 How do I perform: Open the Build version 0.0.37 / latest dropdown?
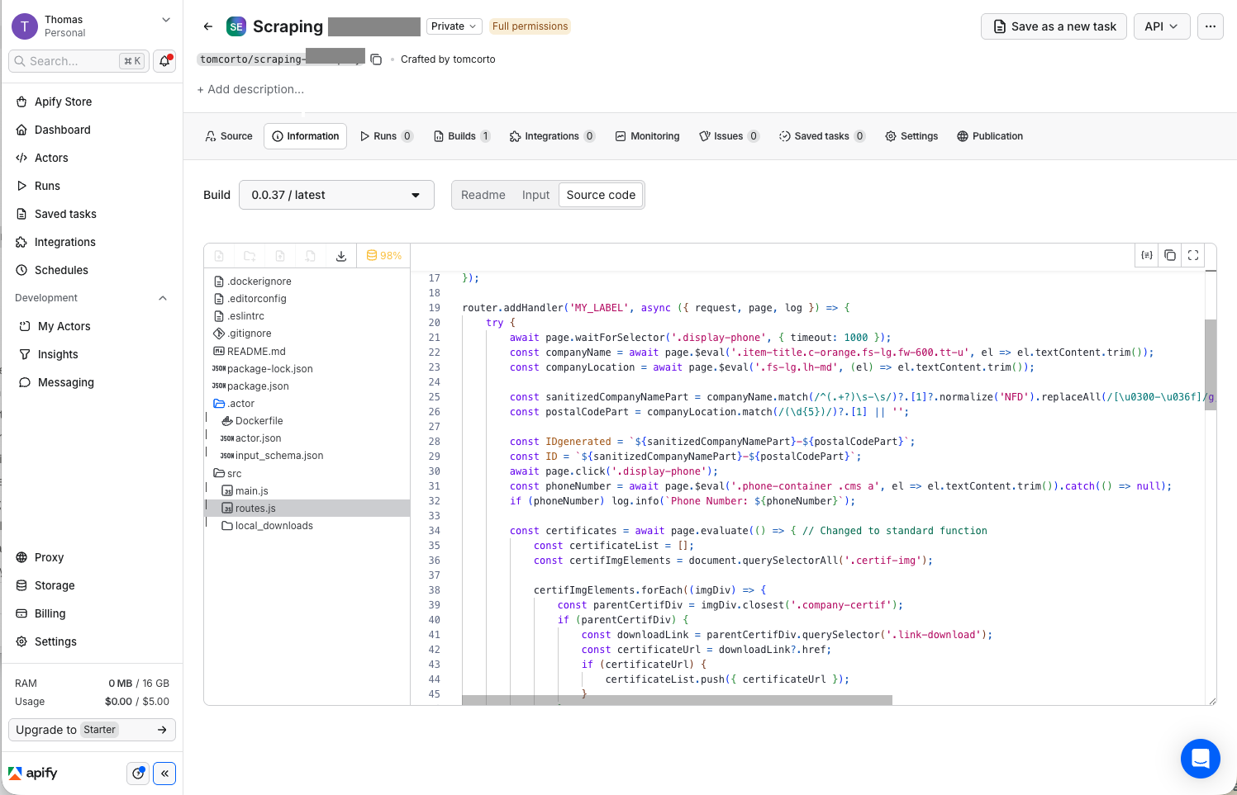pos(336,195)
